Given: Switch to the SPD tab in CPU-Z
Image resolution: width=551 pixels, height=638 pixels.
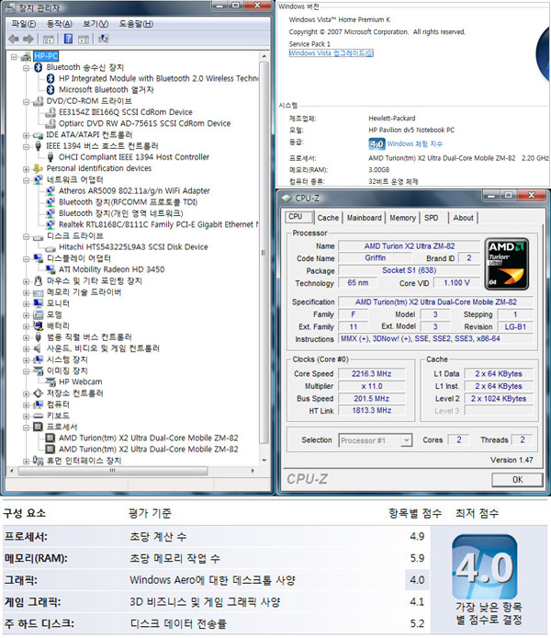Looking at the screenshot, I should (x=431, y=218).
